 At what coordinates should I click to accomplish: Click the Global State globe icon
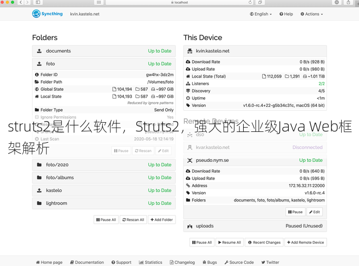37,89
